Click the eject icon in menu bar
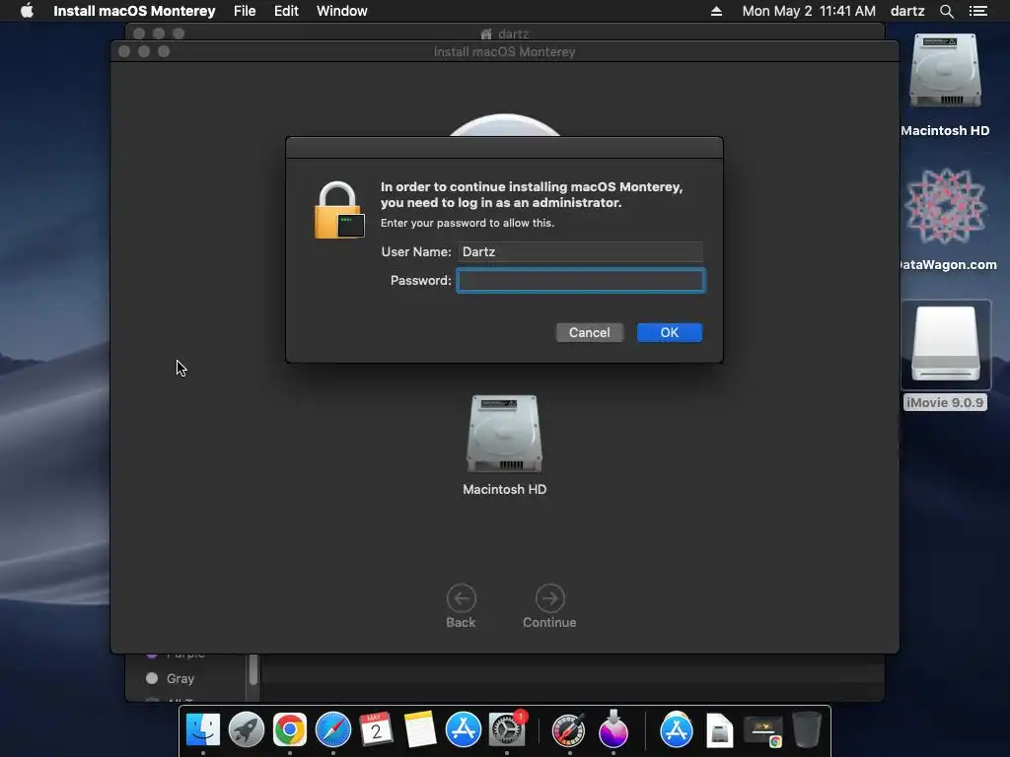Viewport: 1010px width, 757px height. [x=716, y=11]
